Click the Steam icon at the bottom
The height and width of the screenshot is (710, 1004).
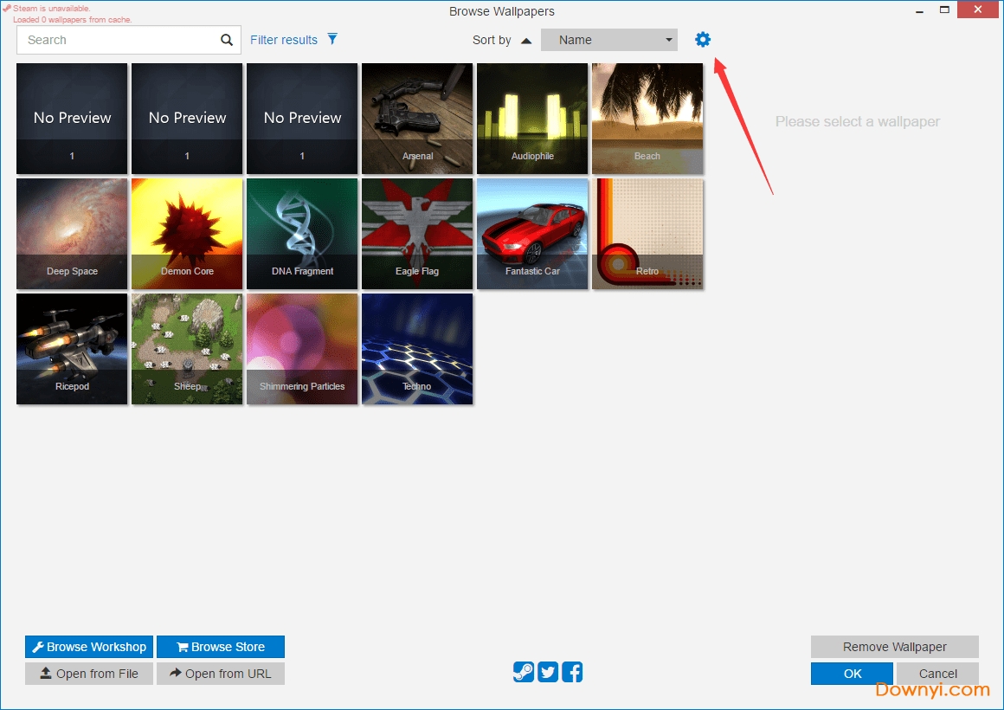click(523, 672)
